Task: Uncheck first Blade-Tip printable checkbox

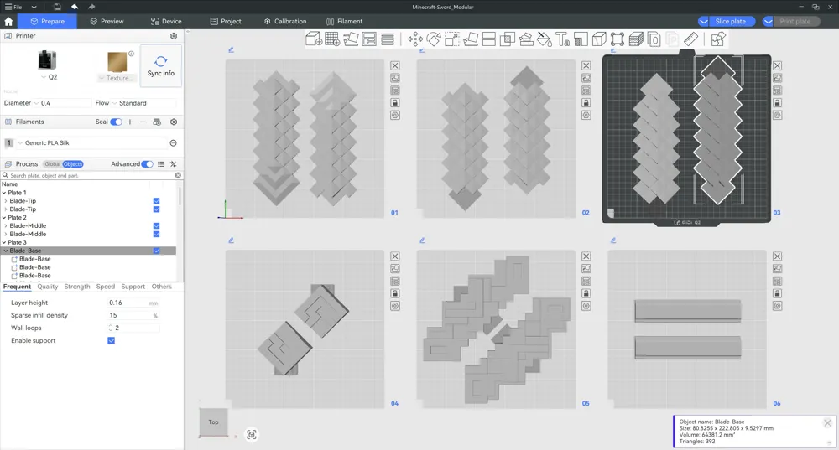Action: (156, 201)
